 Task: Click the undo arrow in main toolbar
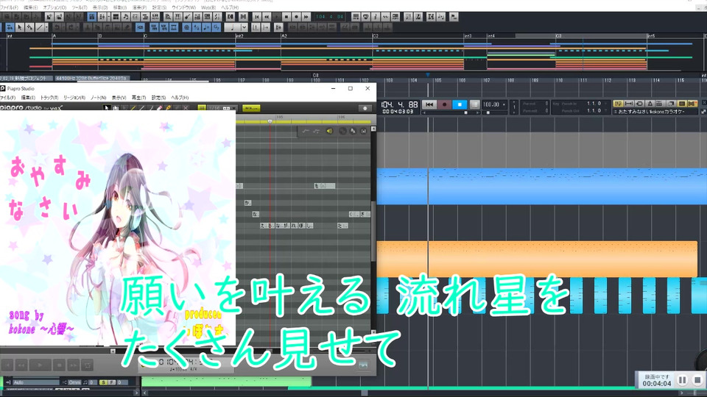pyautogui.click(x=57, y=27)
